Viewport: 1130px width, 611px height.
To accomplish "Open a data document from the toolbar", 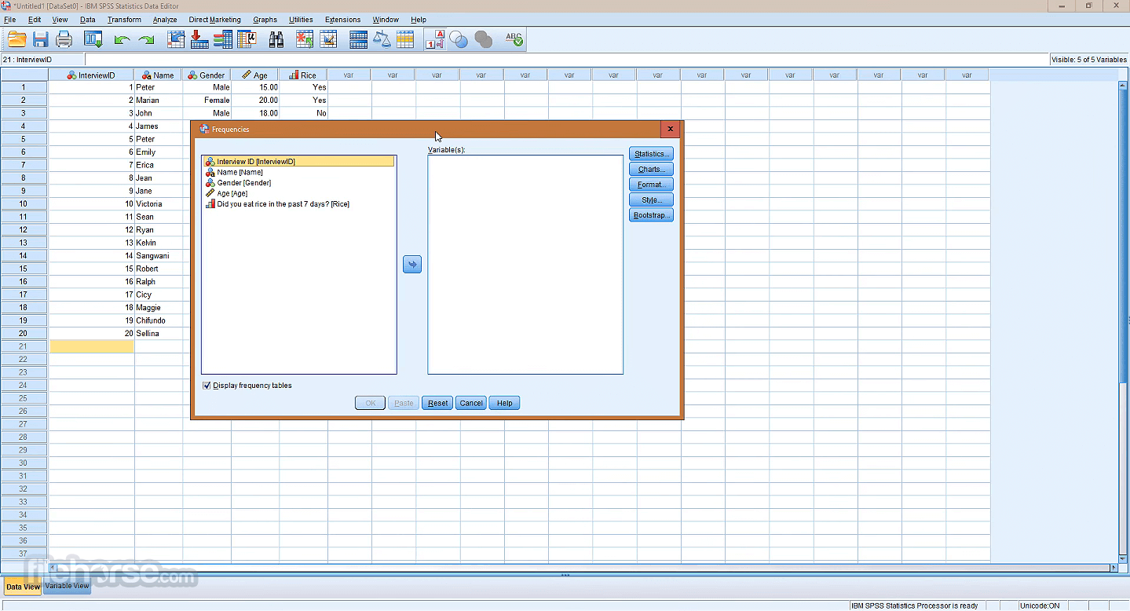I will tap(16, 39).
